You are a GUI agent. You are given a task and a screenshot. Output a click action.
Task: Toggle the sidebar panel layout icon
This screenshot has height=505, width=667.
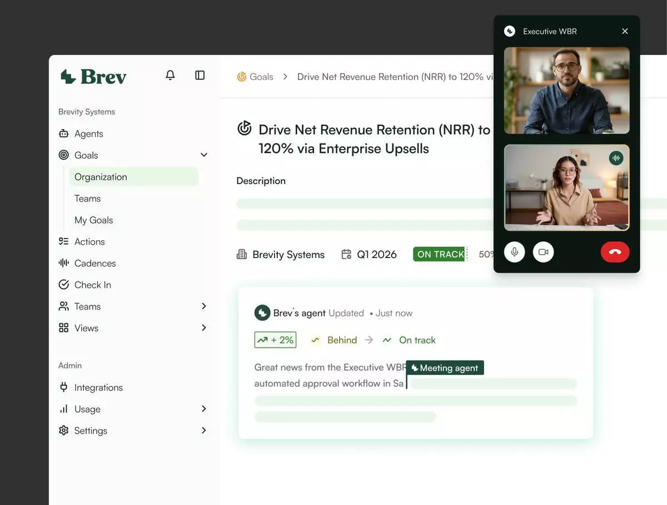coord(200,75)
